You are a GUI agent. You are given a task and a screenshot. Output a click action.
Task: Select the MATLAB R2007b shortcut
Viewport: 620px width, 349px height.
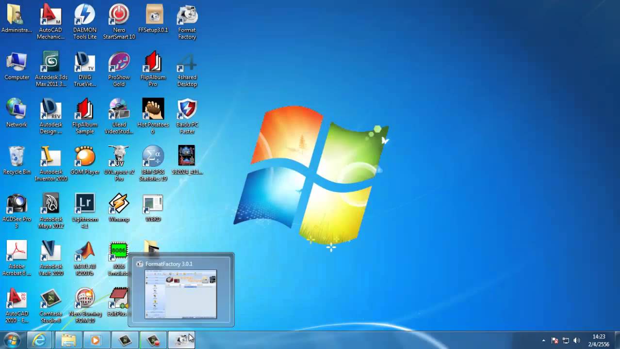tap(85, 259)
